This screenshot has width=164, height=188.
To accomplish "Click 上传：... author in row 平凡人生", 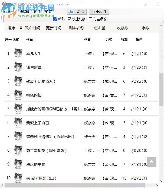I will (x=91, y=54).
